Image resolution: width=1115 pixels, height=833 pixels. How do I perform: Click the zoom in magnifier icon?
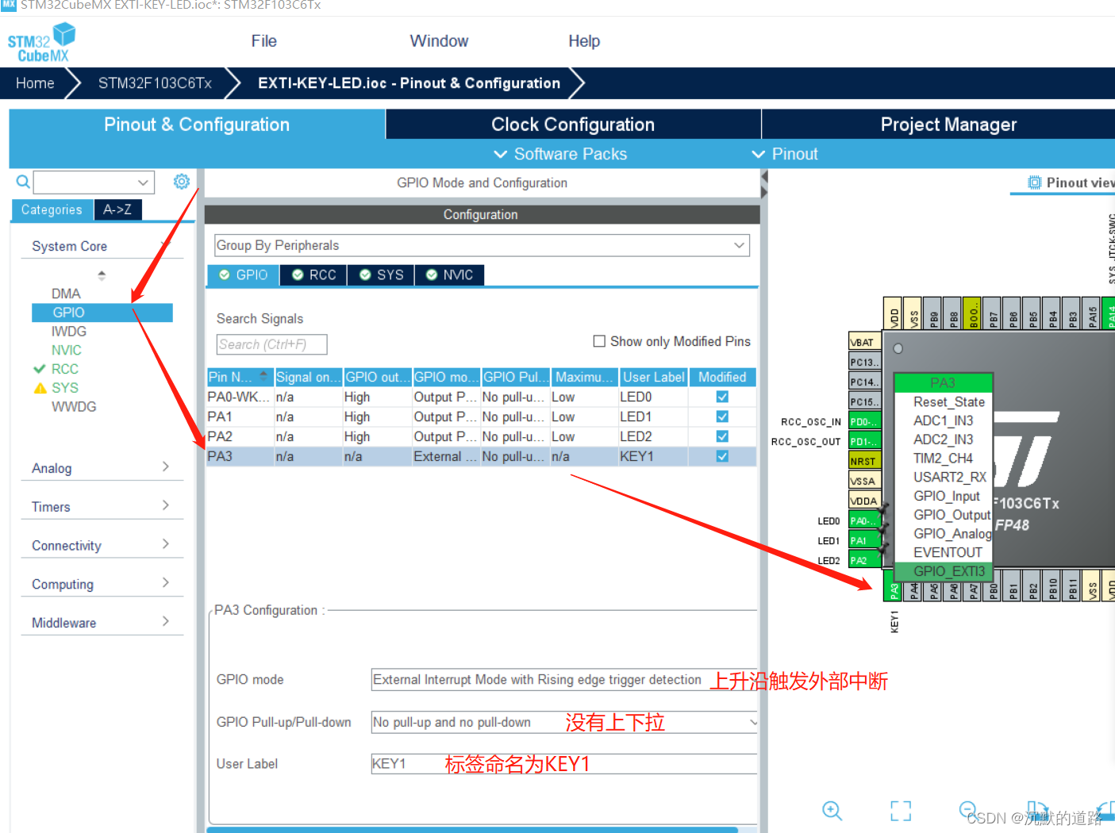coord(832,810)
